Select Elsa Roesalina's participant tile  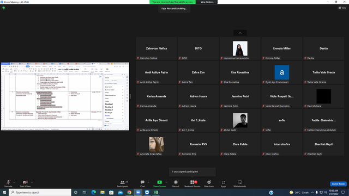click(240, 72)
